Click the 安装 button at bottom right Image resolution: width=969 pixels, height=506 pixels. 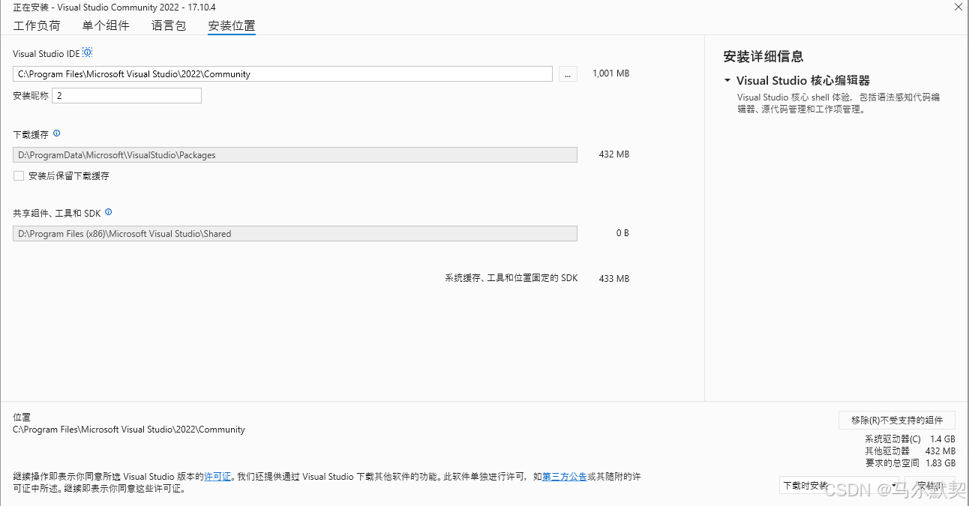point(930,486)
